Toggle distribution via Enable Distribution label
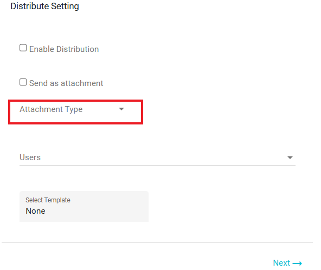Image resolution: width=321 pixels, height=270 pixels. (x=64, y=49)
